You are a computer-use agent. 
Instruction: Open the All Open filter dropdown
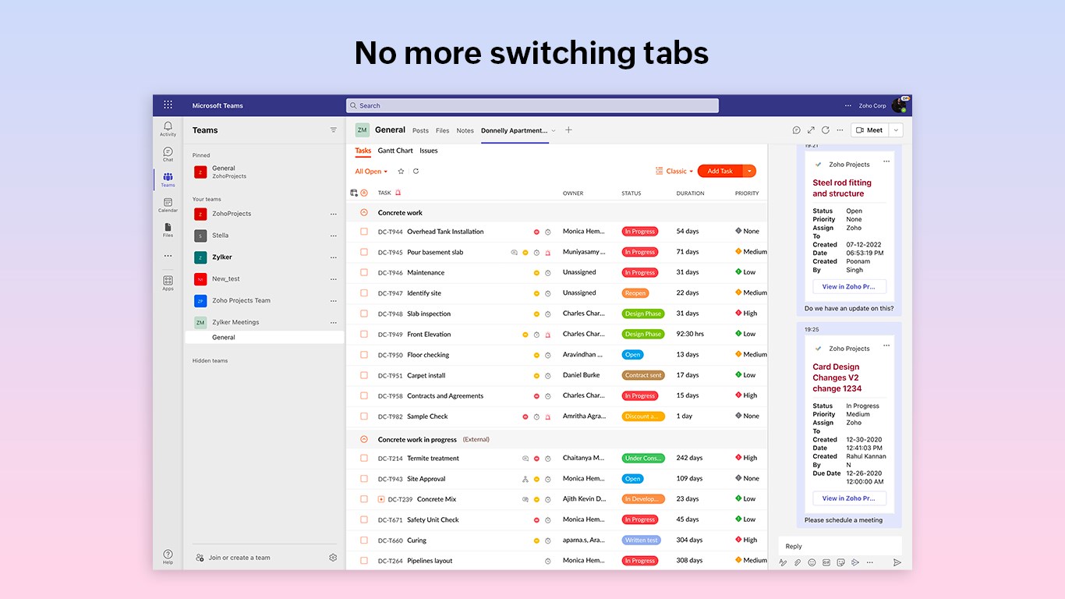[x=371, y=172]
